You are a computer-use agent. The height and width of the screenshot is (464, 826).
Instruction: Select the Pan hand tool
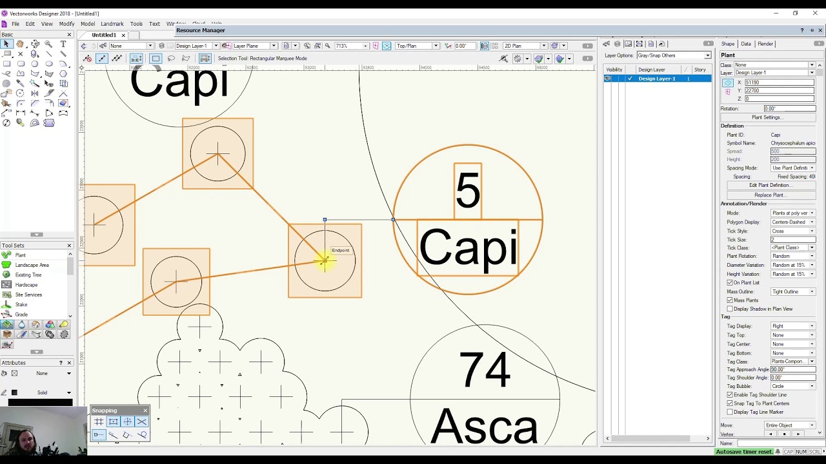click(x=21, y=44)
